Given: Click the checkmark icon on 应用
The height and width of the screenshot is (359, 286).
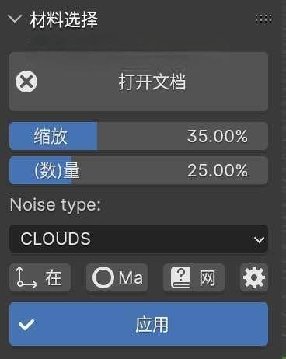Looking at the screenshot, I should pos(26,325).
